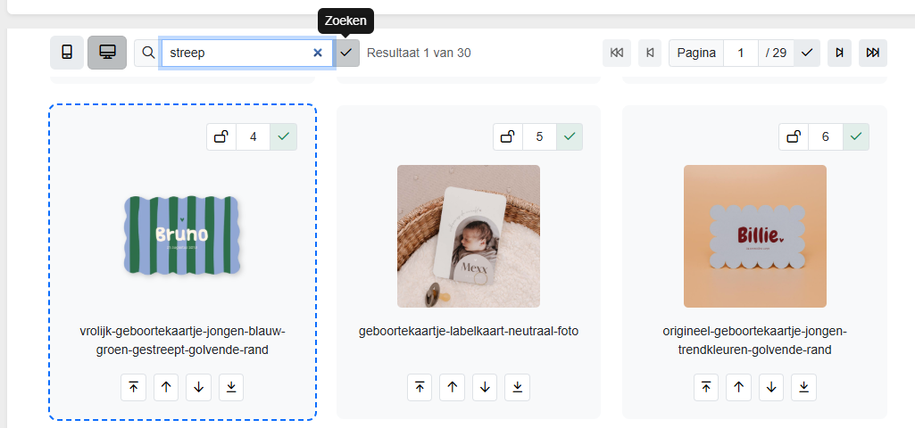This screenshot has width=915, height=428.
Task: Move trendkleuren-golvende-rand card up one
Action: 739,387
